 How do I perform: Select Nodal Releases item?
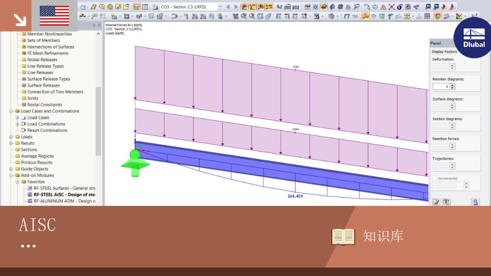click(x=42, y=59)
